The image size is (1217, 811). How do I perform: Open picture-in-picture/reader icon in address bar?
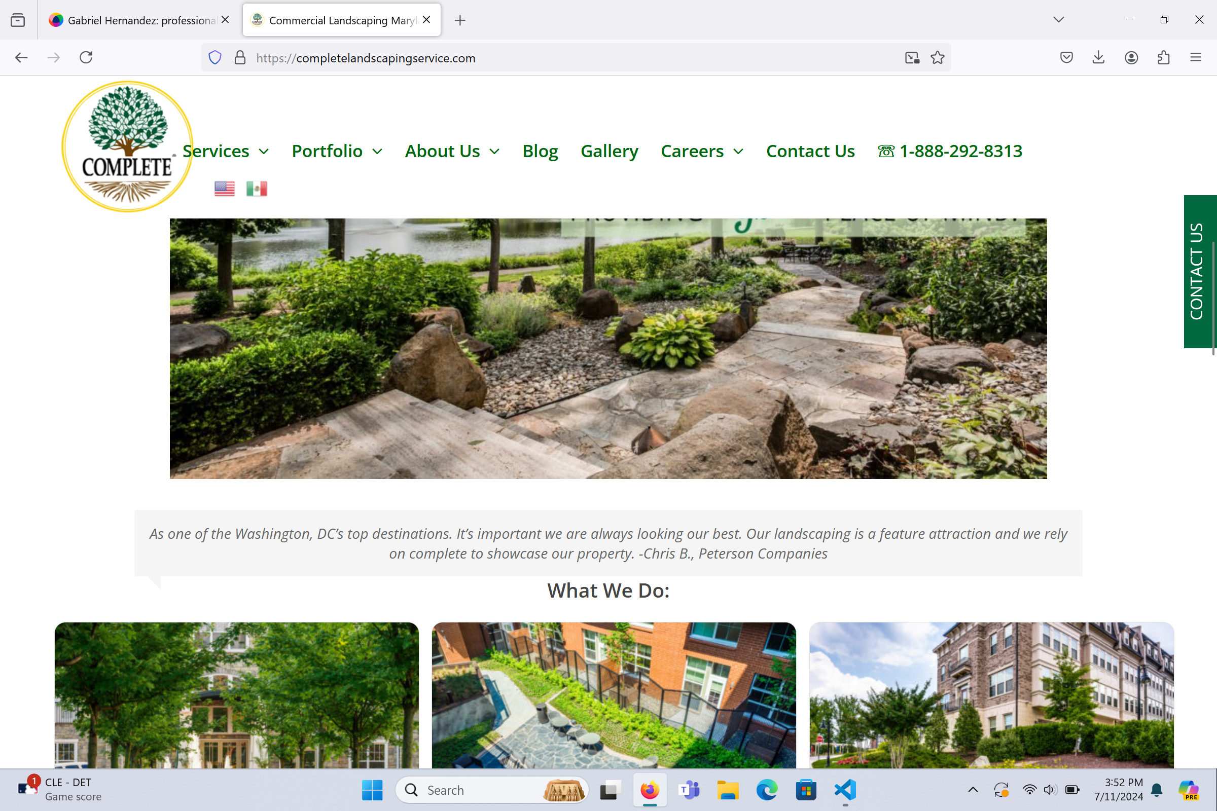(912, 57)
